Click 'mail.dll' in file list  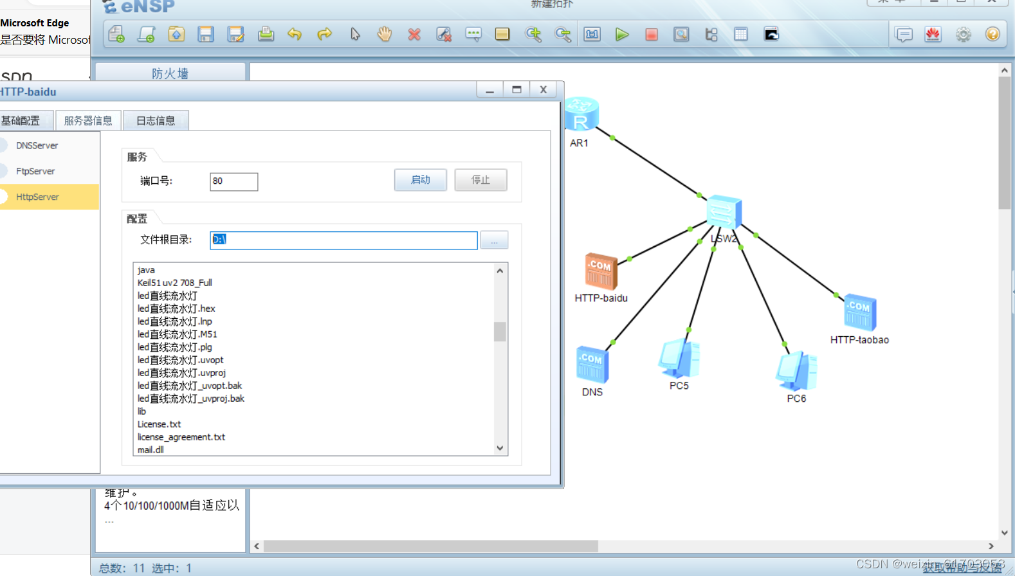click(x=151, y=450)
